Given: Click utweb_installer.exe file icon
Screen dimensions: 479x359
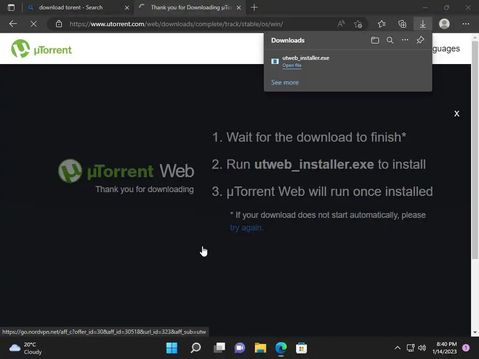Looking at the screenshot, I should pyautogui.click(x=275, y=61).
